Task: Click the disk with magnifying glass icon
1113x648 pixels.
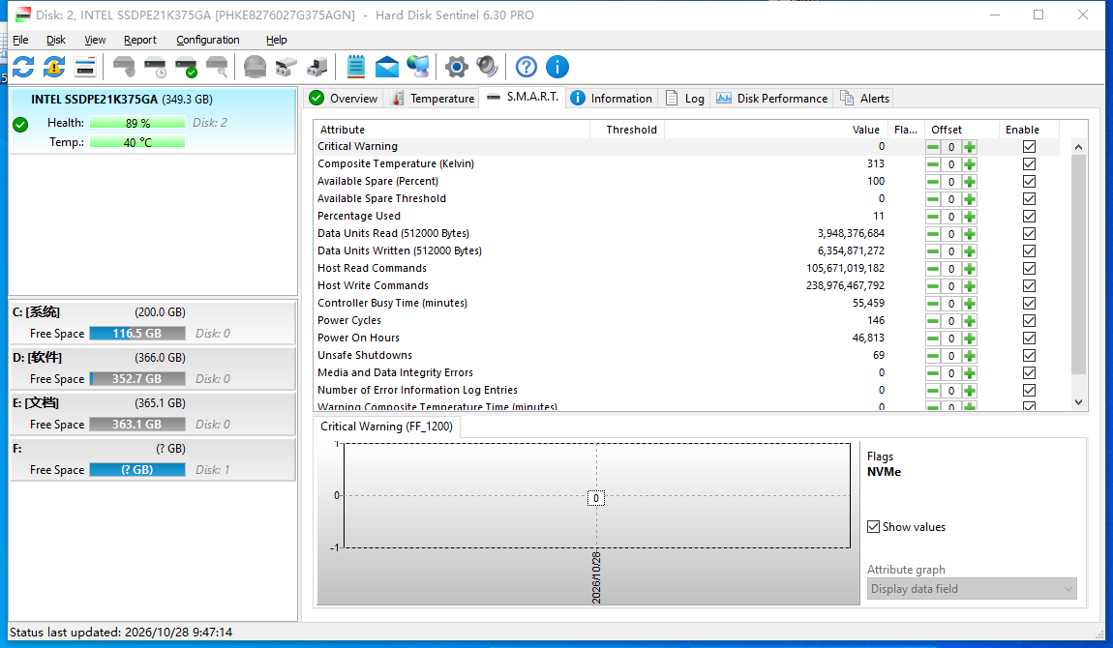Action: tap(217, 67)
